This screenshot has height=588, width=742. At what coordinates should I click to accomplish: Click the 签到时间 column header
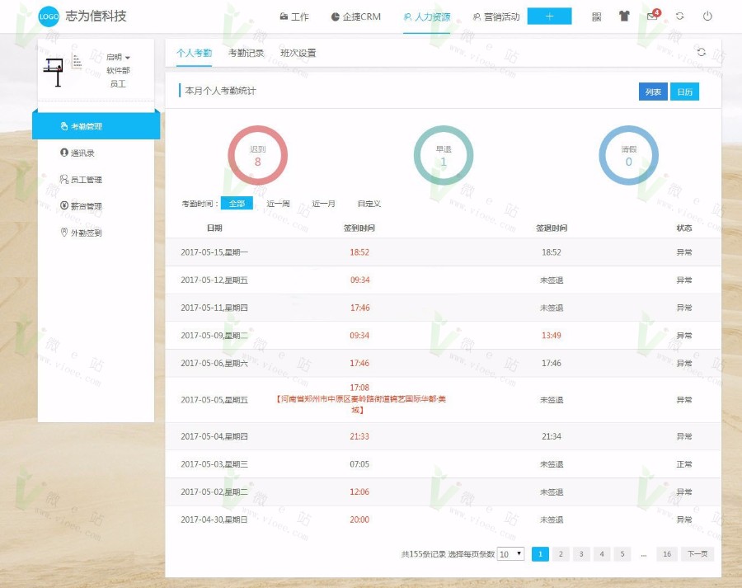point(359,228)
